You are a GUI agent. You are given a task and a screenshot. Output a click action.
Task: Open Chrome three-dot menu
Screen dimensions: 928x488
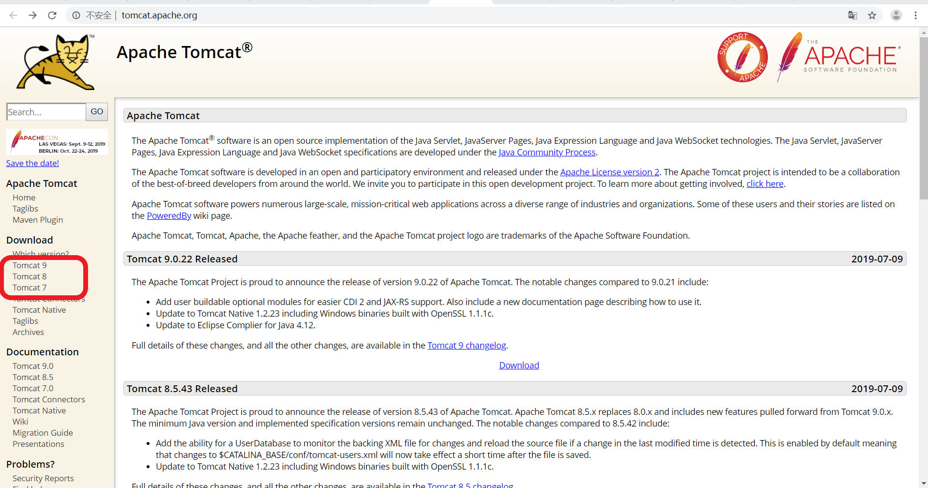pyautogui.click(x=915, y=15)
